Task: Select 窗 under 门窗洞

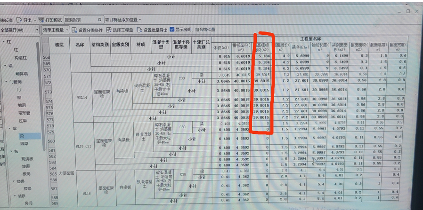Action: click(x=19, y=97)
